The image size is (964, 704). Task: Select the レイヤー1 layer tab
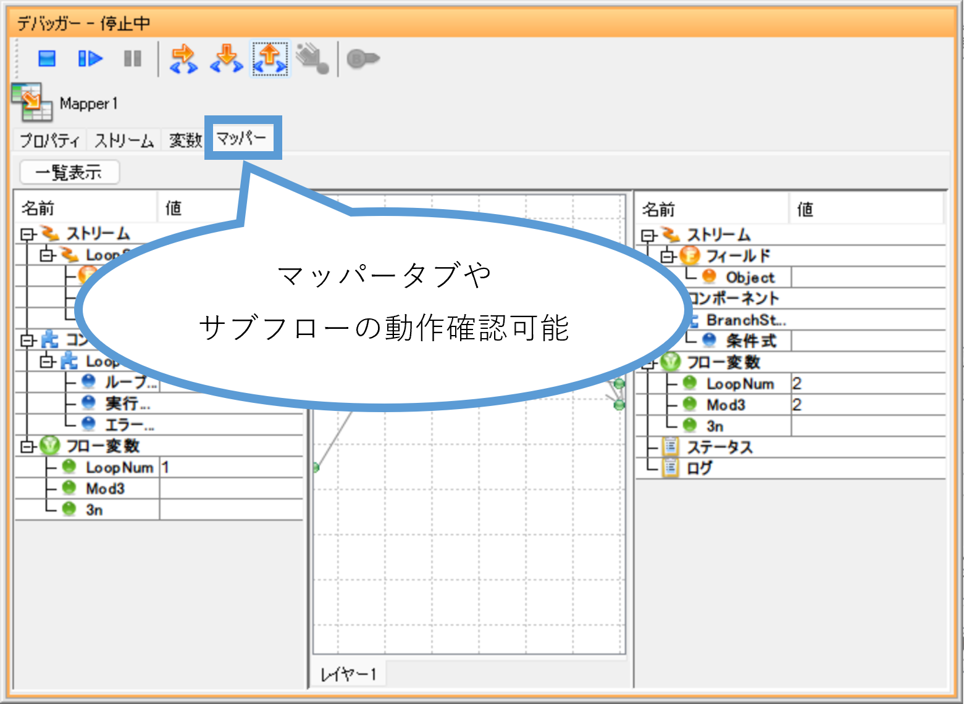pos(349,674)
